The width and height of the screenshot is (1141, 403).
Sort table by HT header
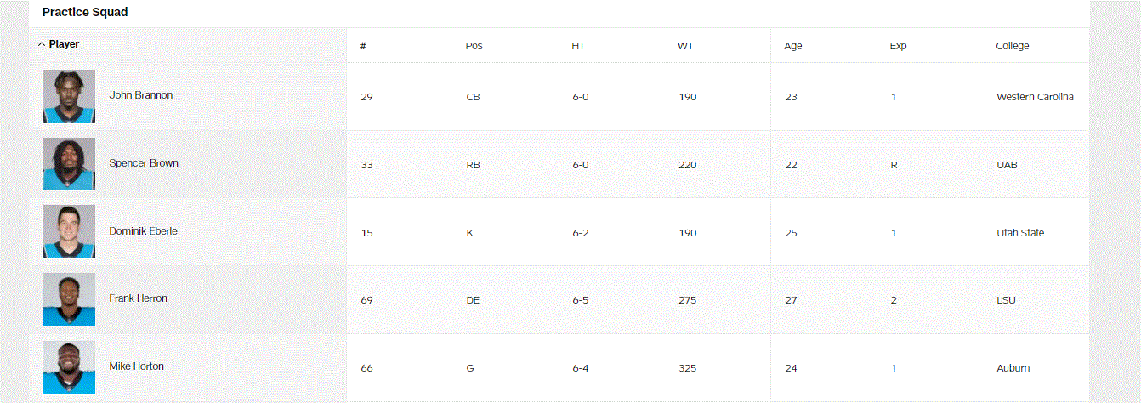click(x=578, y=46)
